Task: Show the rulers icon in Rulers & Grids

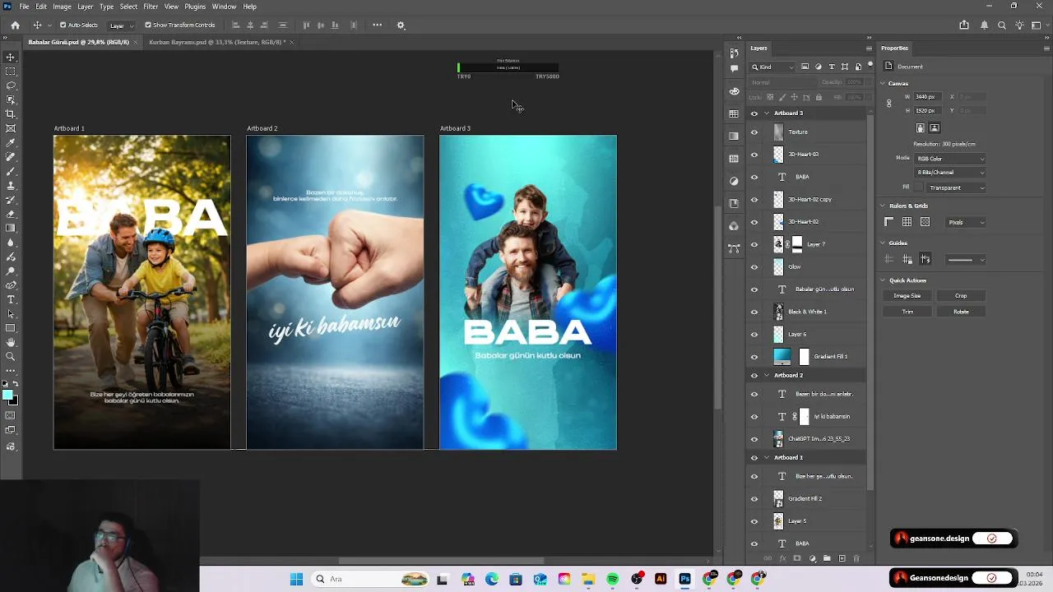Action: pos(888,222)
